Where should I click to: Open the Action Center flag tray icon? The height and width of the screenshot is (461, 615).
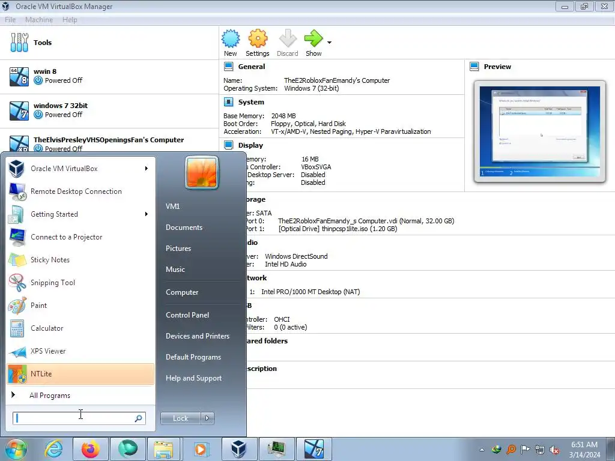tap(525, 449)
